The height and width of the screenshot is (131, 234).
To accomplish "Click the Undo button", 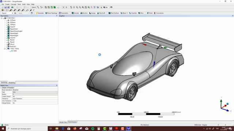I will 19,7.
